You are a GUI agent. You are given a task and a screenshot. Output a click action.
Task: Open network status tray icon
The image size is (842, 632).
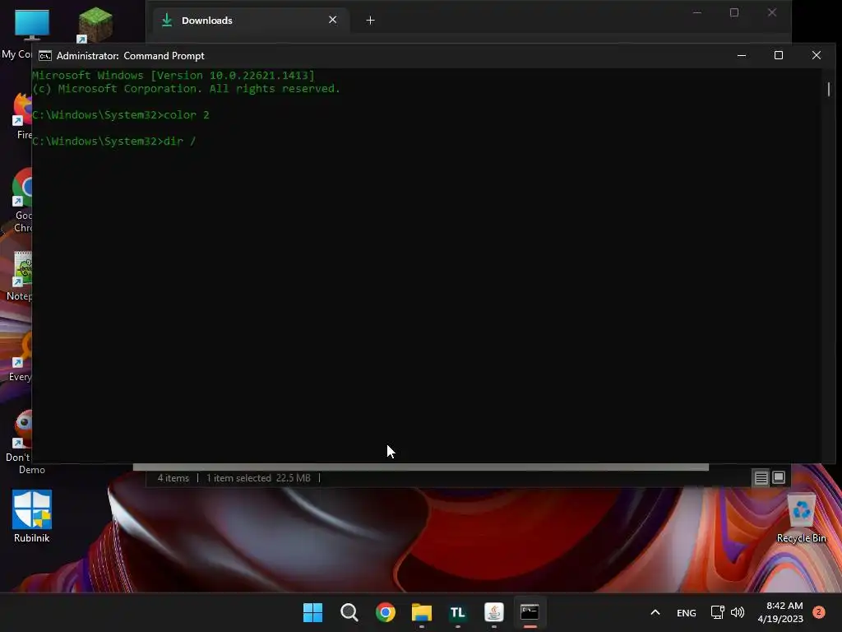coord(717,612)
